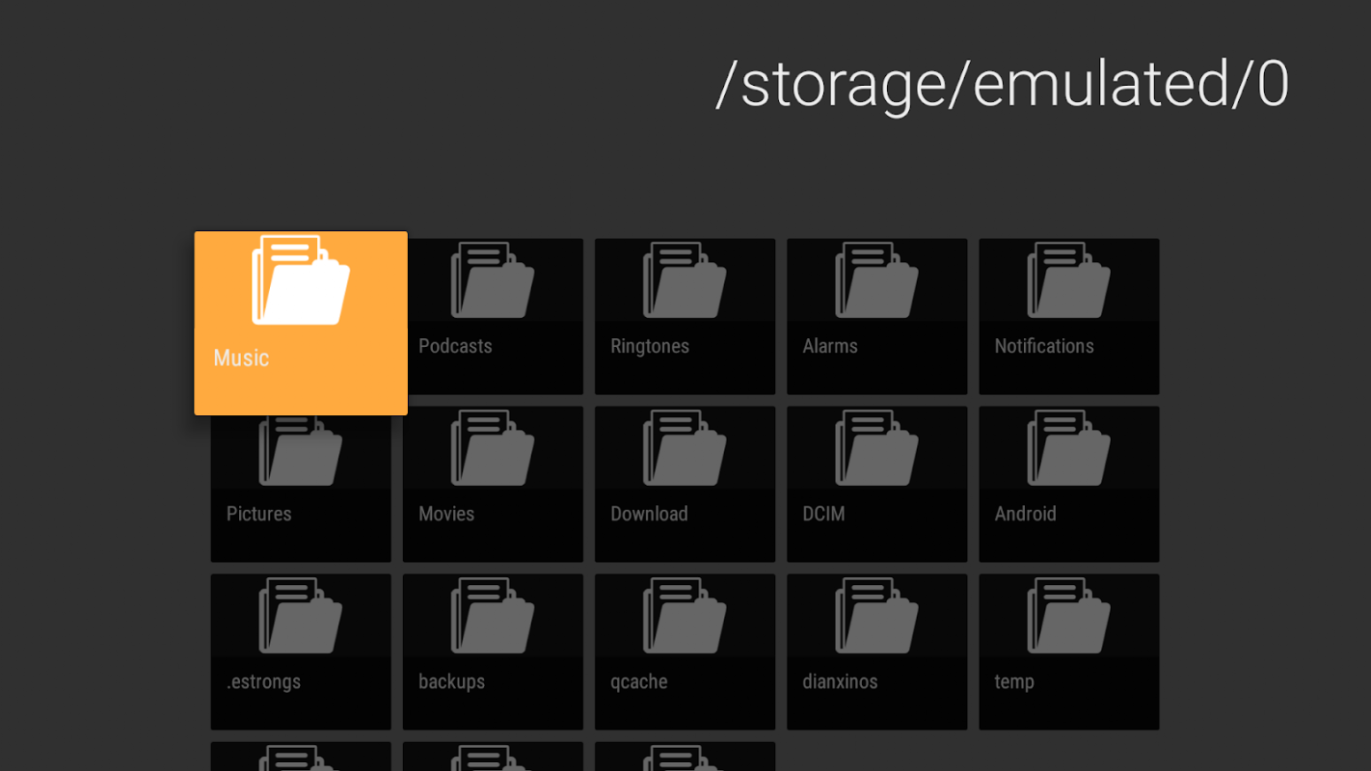Open the Download folder

coord(685,484)
